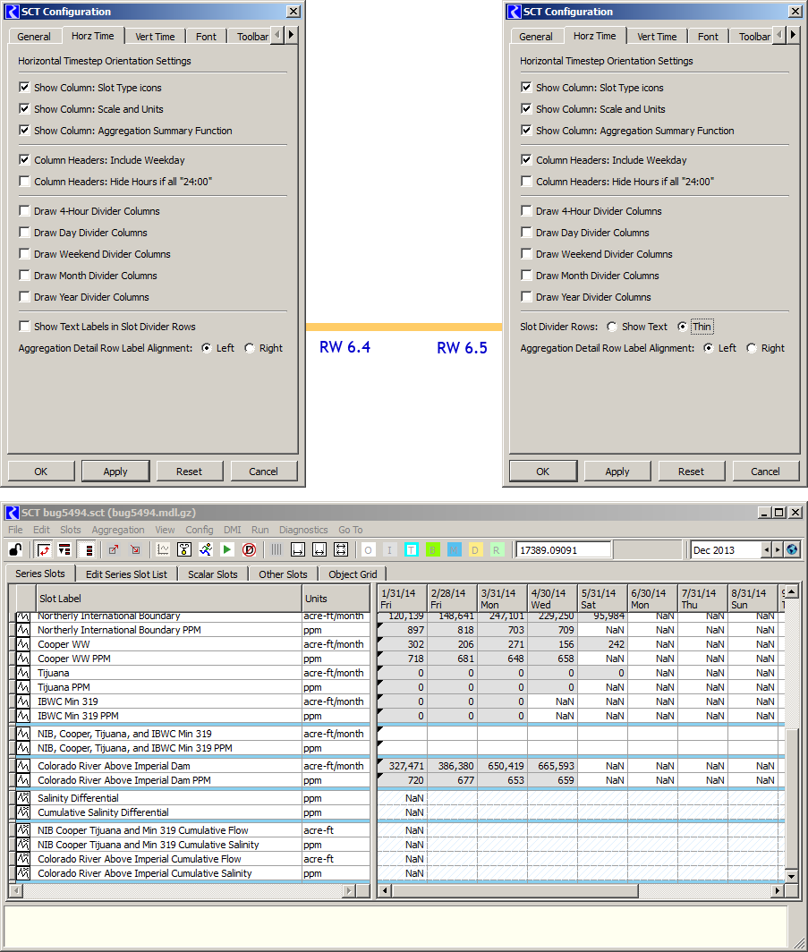Uncheck Slot Type icons in RW 6.4 dialog
The image size is (808, 952).
coord(24,88)
